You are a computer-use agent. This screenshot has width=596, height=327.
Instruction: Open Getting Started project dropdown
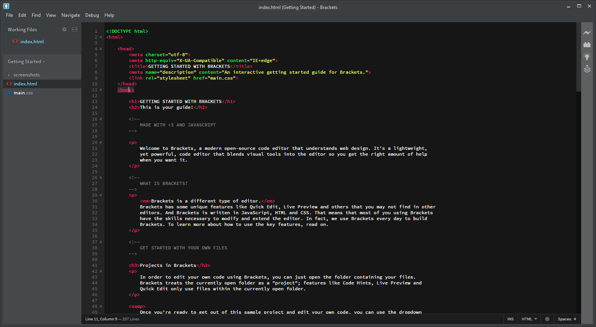tap(26, 62)
